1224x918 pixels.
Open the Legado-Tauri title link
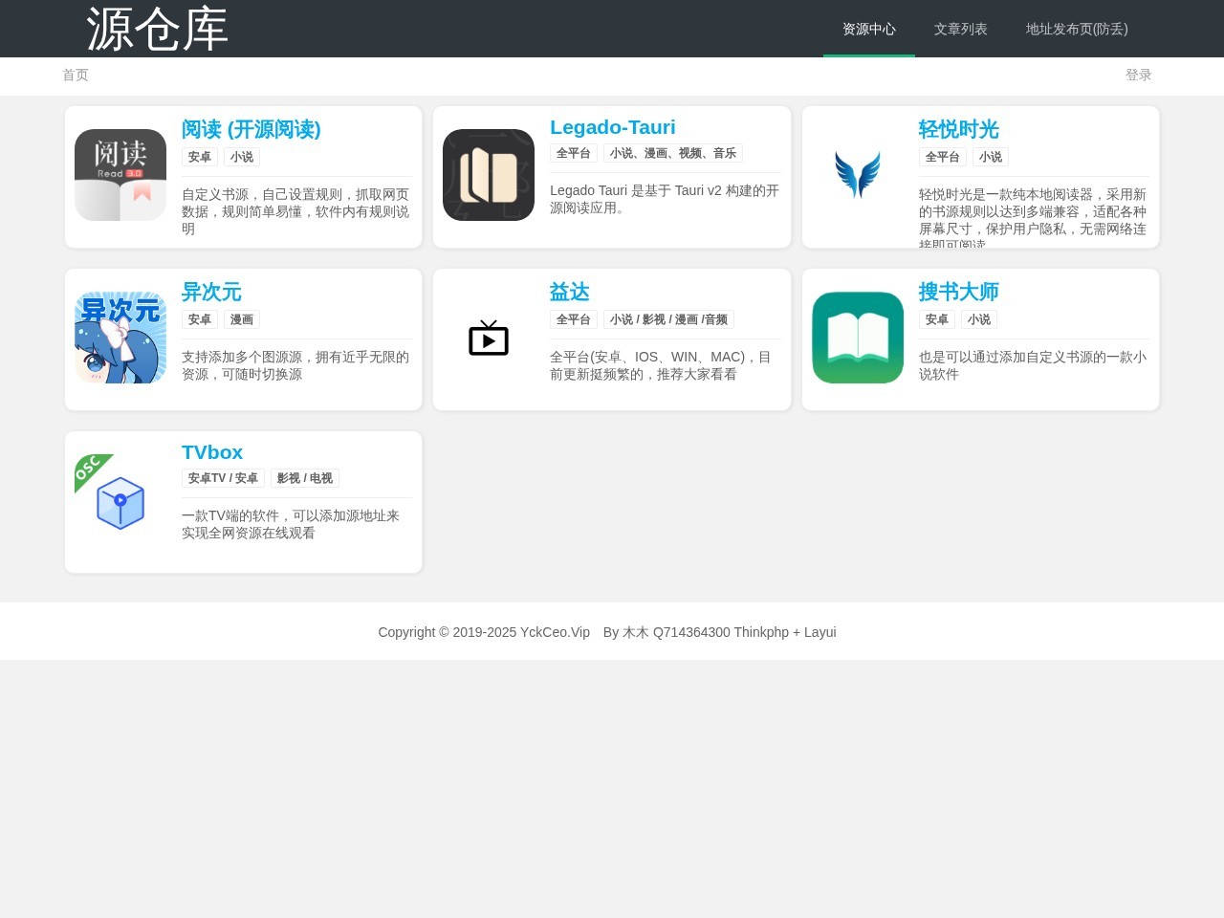coord(613,127)
